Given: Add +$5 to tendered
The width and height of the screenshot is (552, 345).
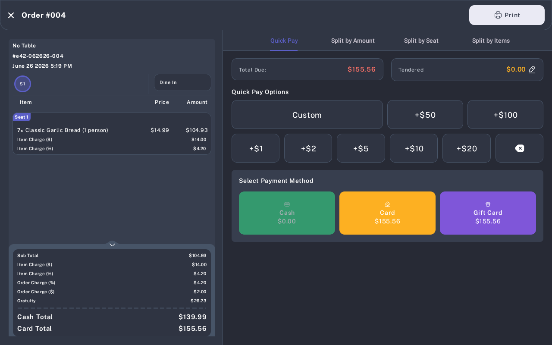Looking at the screenshot, I should pyautogui.click(x=361, y=148).
